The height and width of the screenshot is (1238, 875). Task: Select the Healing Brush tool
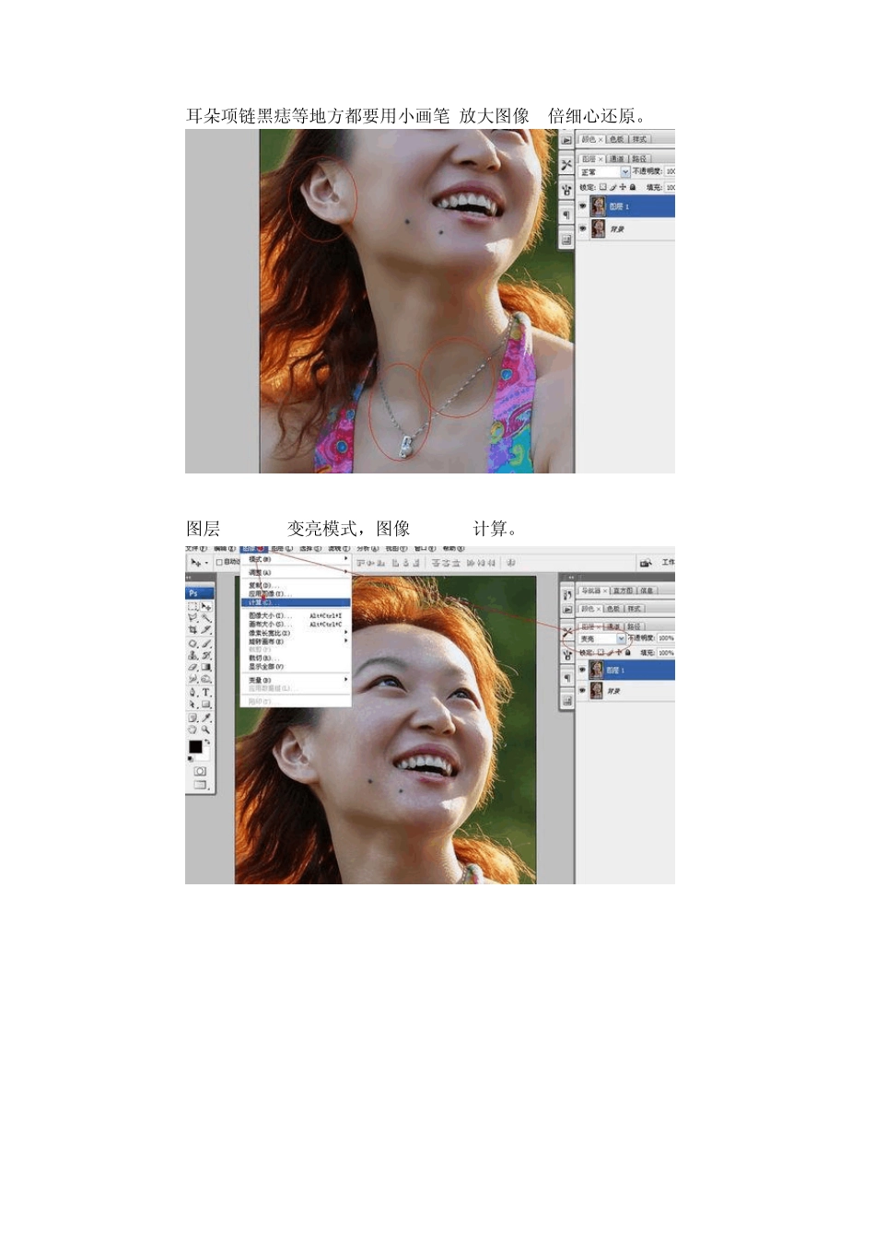coord(192,643)
